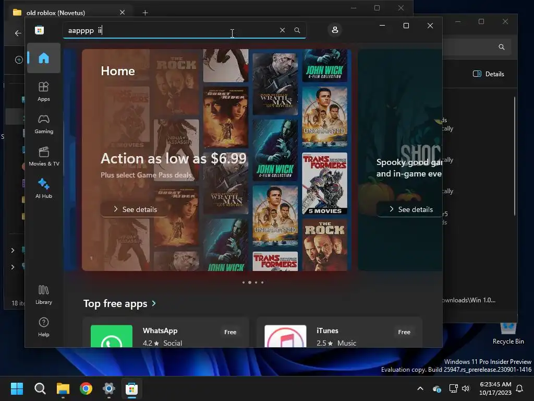Open the clock showing 6:23:45 AM
The image size is (534, 401).
click(x=495, y=388)
